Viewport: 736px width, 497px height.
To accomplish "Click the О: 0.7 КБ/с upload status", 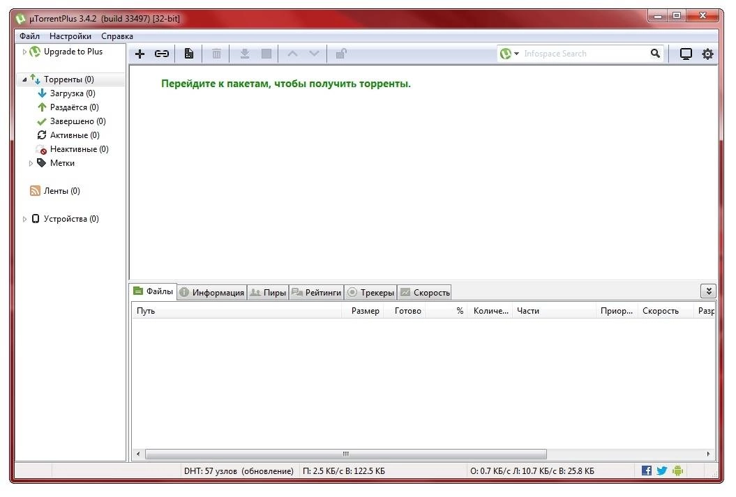I will click(532, 471).
